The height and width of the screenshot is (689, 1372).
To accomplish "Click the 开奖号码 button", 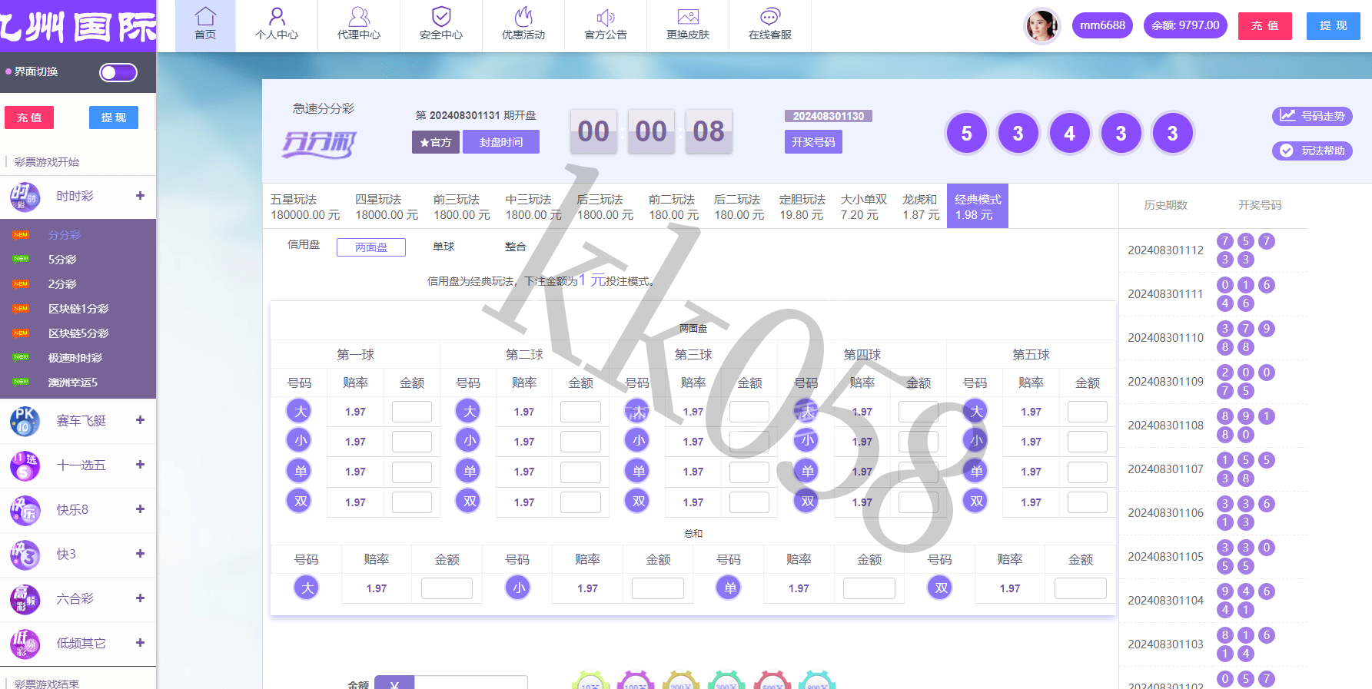I will click(x=813, y=142).
